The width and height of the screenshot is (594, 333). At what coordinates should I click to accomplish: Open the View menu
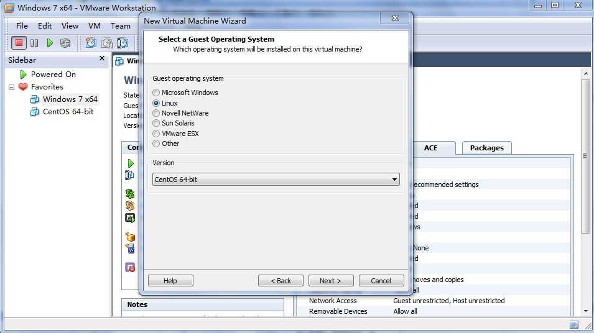point(70,25)
